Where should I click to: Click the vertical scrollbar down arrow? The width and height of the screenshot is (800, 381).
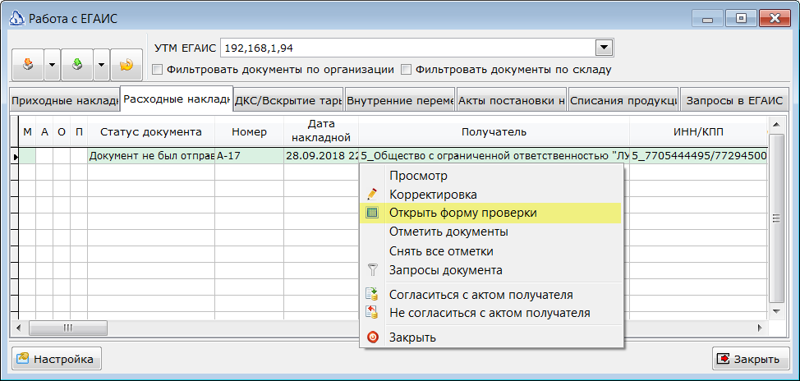point(776,310)
